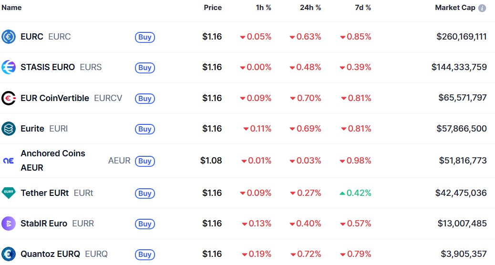
Task: Open the EUR CoinVertible name link
Action: (x=55, y=98)
